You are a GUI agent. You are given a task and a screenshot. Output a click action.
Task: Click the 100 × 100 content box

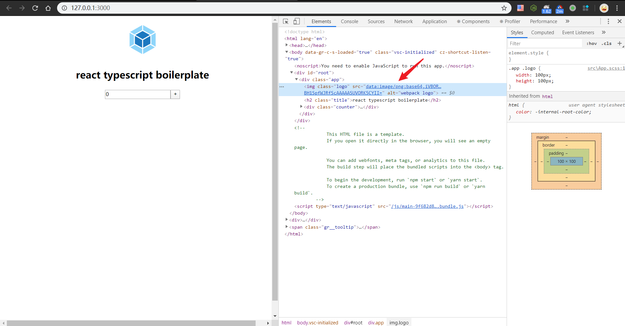pyautogui.click(x=567, y=161)
